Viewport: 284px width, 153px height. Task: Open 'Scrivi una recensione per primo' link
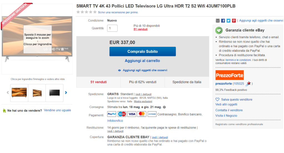(x=118, y=12)
